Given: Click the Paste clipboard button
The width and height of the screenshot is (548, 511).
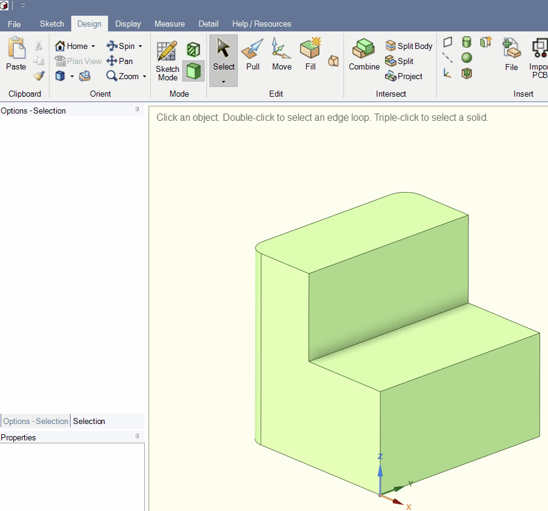Looking at the screenshot, I should [16, 54].
